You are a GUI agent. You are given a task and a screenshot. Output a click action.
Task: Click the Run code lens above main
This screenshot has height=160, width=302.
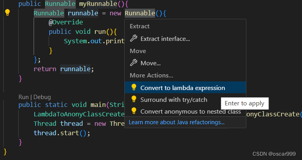(24, 97)
